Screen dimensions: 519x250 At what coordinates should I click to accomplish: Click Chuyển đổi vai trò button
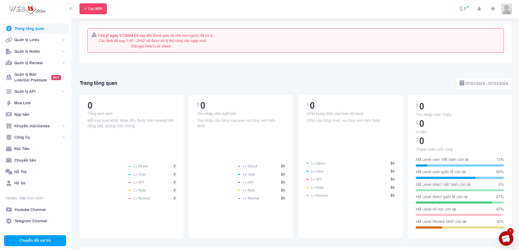[35, 241]
